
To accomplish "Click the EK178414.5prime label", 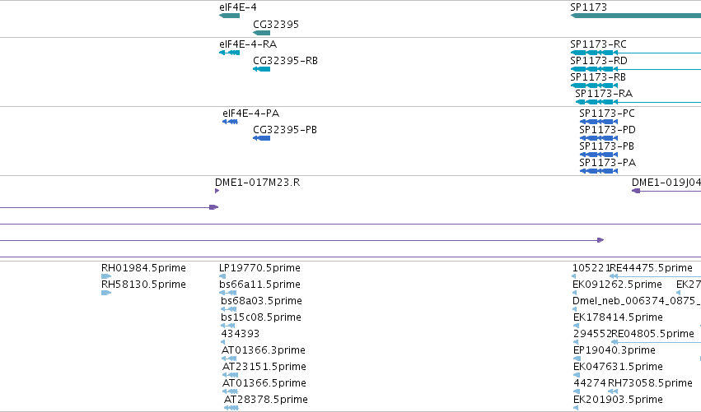I will pos(619,317).
